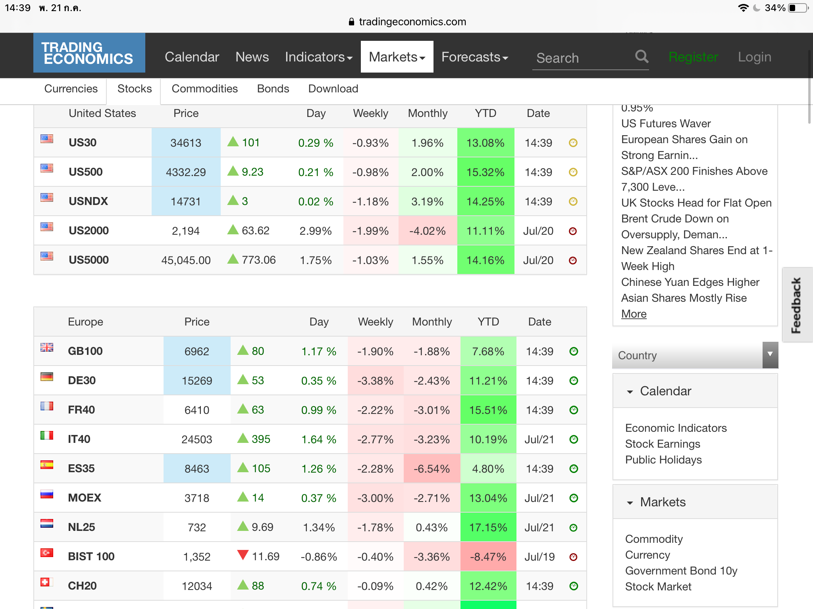Click the GB100 United Kingdom flag icon
Viewport: 813px width, 609px height.
47,348
